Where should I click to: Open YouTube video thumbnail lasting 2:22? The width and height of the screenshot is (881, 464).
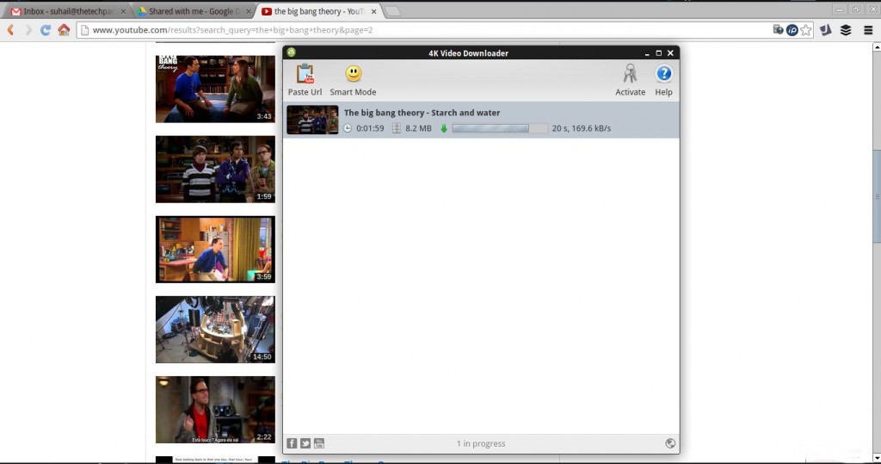(215, 410)
